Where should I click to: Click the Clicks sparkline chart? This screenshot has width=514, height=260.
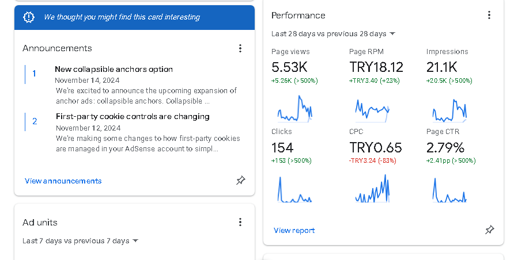[294, 189]
